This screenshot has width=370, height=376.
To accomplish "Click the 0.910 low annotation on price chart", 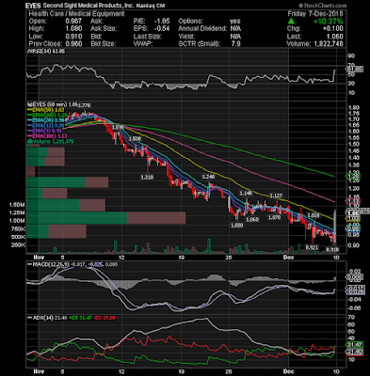I will click(332, 249).
